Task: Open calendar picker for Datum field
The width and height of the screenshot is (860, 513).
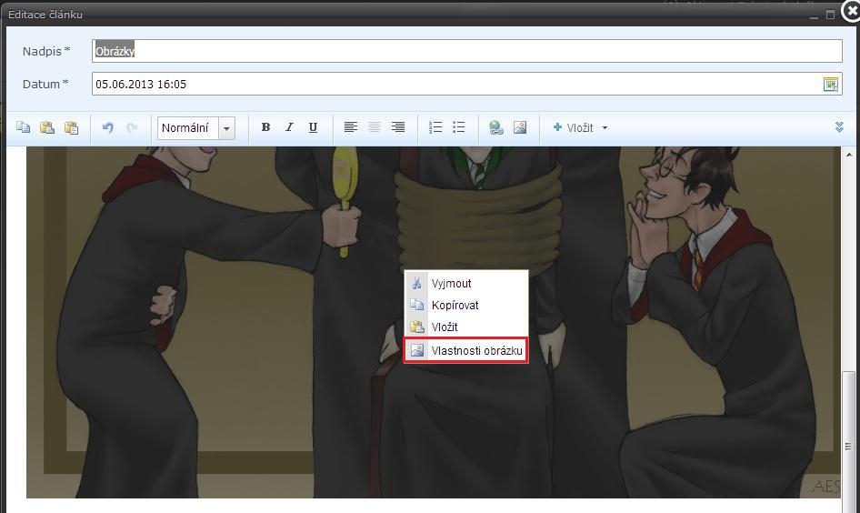Action: [x=830, y=85]
